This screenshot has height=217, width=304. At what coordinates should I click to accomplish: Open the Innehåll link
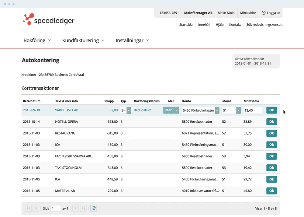point(204,25)
